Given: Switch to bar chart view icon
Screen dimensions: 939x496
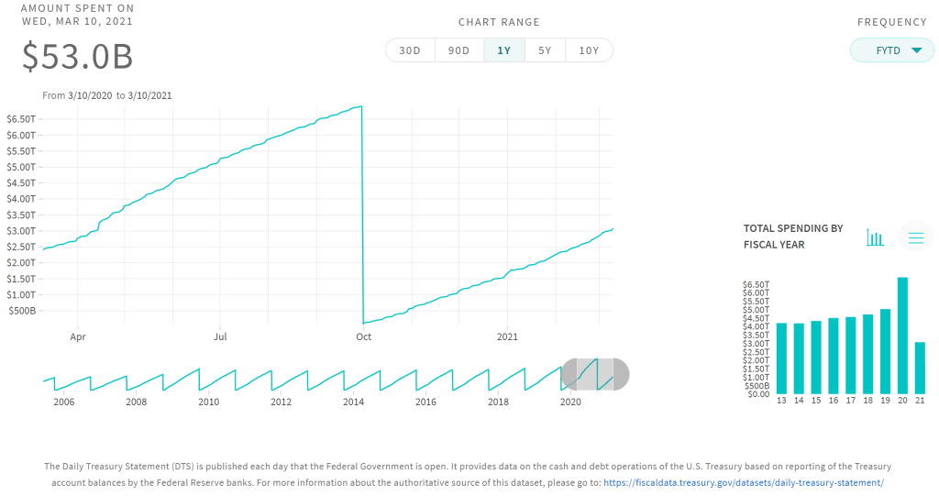Looking at the screenshot, I should tap(875, 237).
